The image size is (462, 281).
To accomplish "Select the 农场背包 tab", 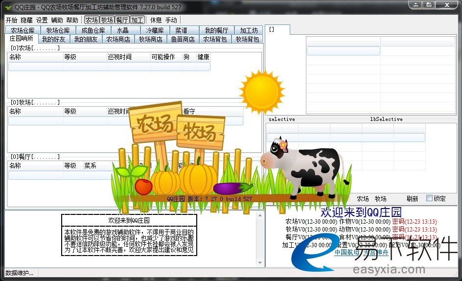I will [215, 39].
